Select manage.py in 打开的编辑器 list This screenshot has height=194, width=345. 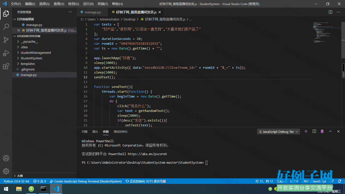click(44, 25)
